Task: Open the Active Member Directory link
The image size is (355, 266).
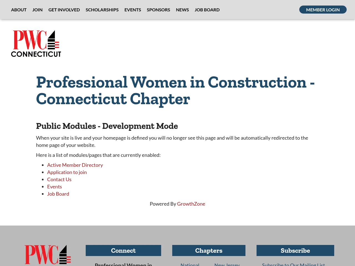Action: (75, 165)
